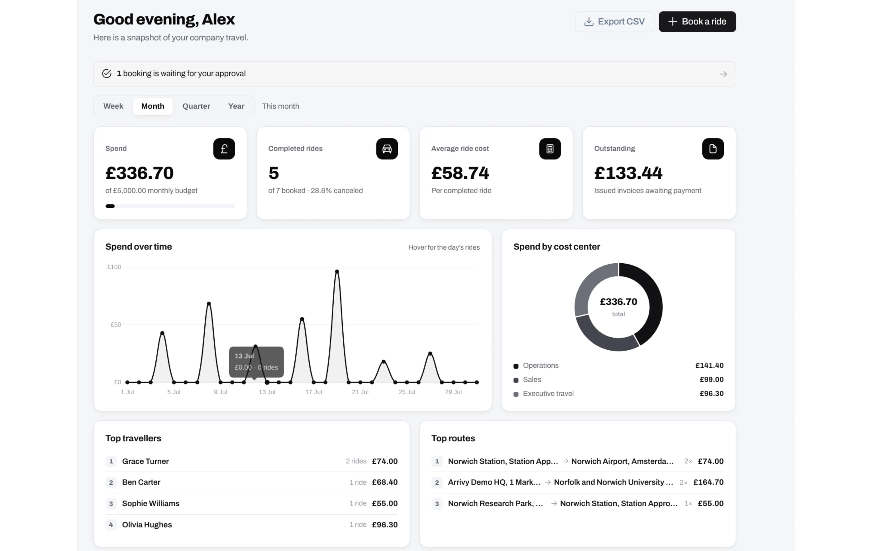Click the document icon on Outstanding card
This screenshot has width=872, height=551.
click(713, 149)
